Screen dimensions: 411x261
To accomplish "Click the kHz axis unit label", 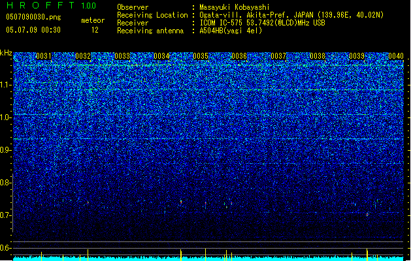I will pos(6,53).
